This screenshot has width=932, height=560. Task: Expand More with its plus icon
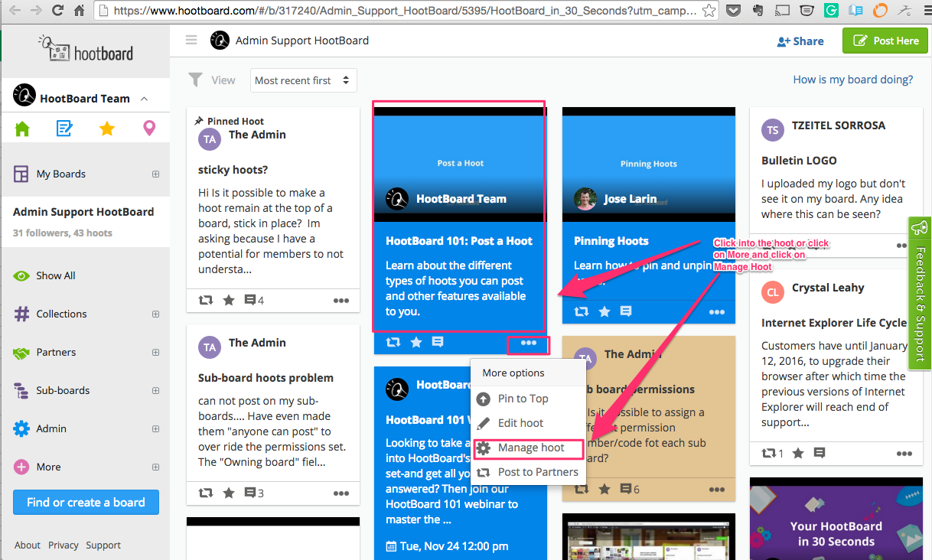coord(155,467)
